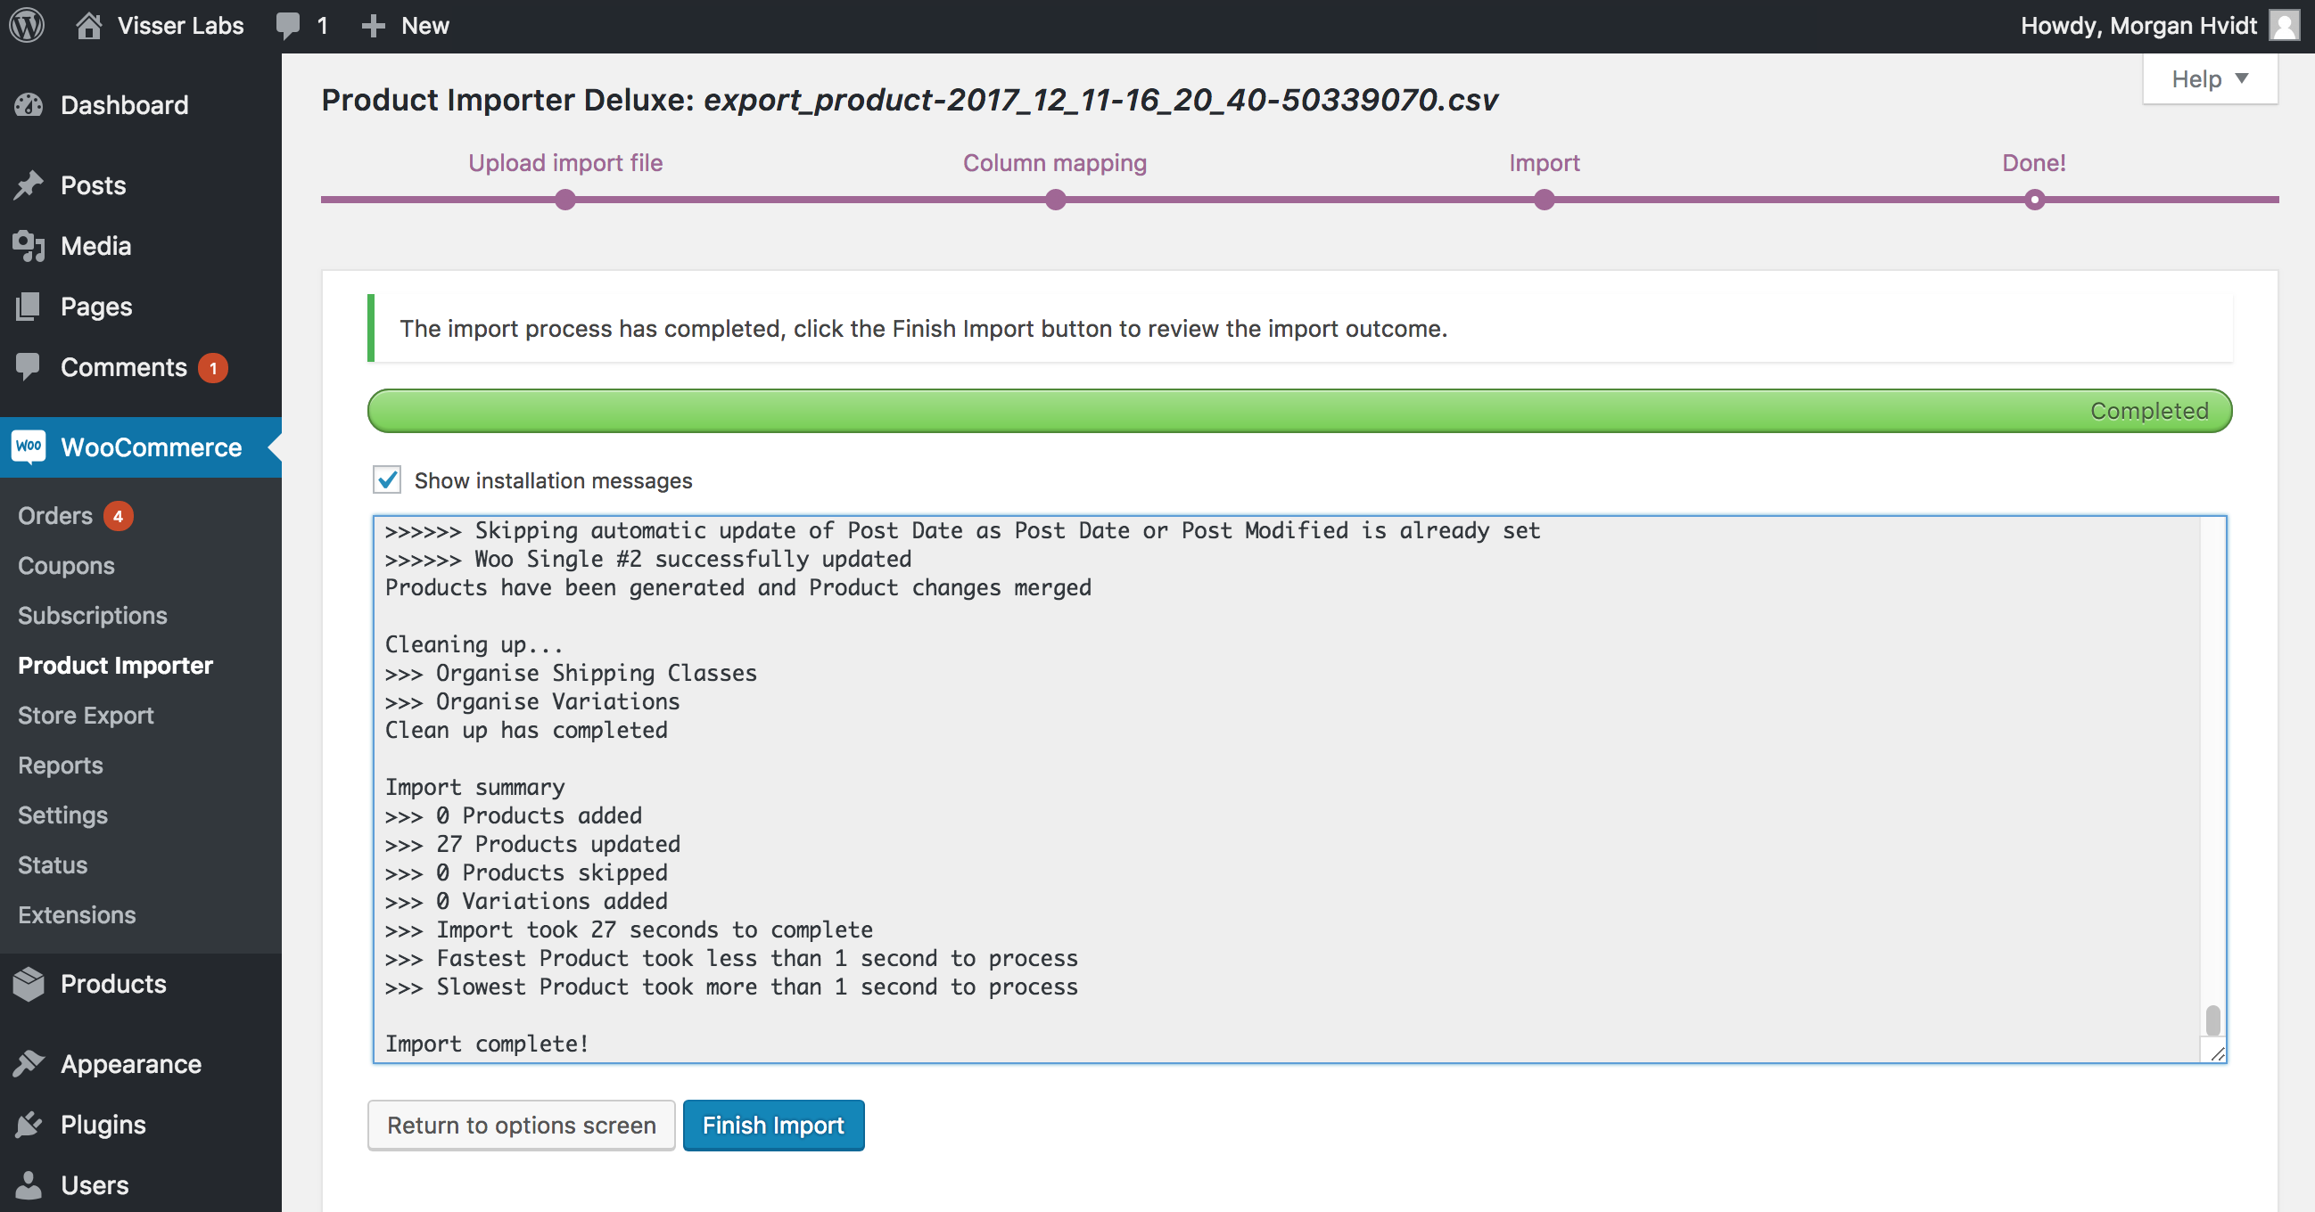This screenshot has height=1212, width=2315.
Task: Click the Import step label
Action: 1544,162
